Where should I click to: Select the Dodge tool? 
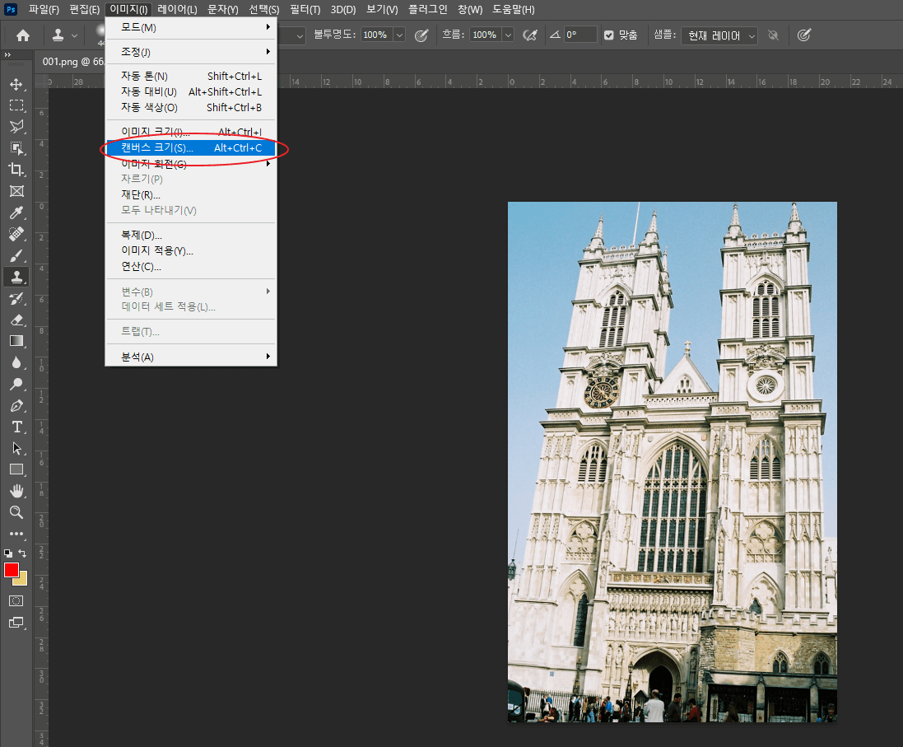coord(16,384)
